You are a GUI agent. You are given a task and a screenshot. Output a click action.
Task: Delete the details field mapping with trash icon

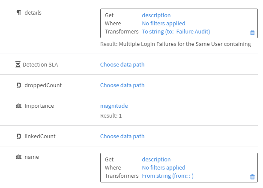[x=252, y=33]
